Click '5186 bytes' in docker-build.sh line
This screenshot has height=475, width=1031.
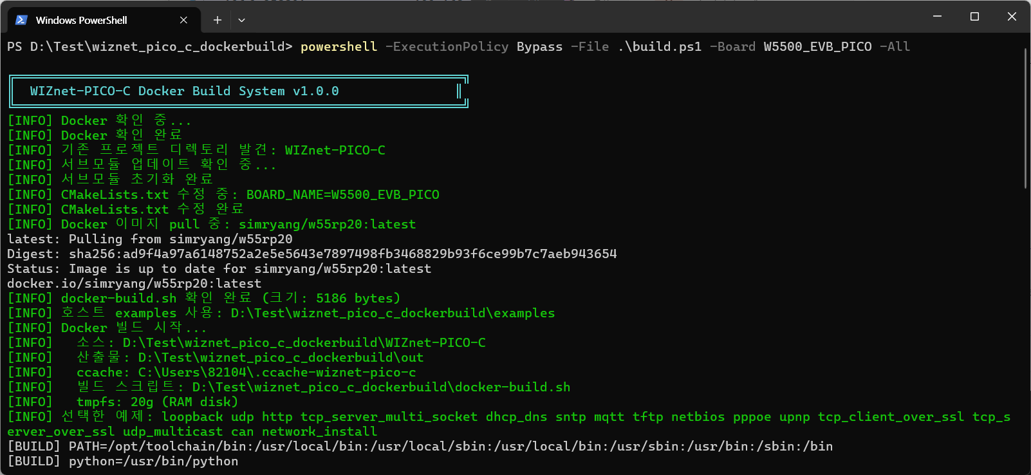click(354, 299)
